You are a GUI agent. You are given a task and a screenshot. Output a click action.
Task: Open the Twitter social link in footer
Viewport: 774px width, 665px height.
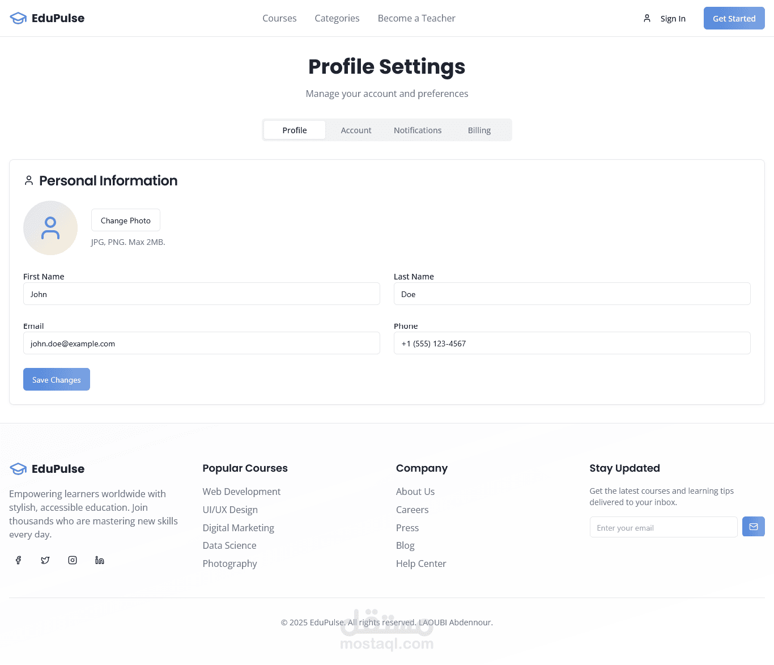point(45,560)
